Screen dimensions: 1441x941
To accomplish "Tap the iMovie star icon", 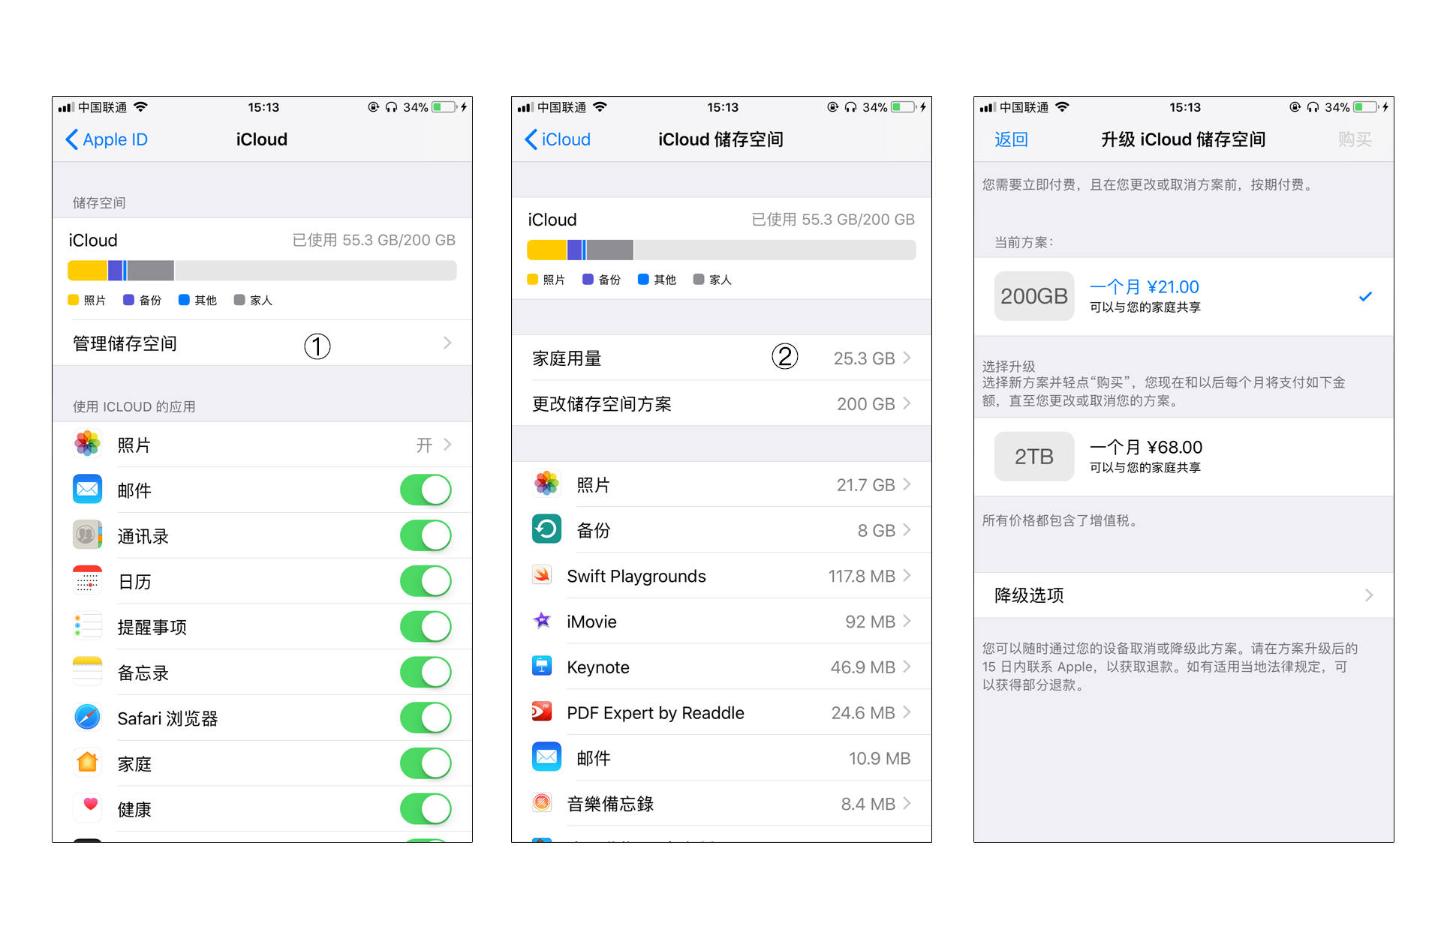I will coord(542,621).
